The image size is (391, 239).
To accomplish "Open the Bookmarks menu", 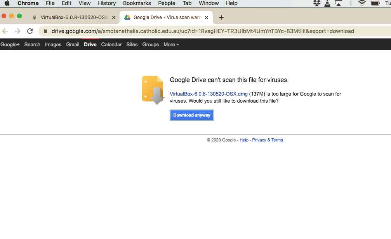I will pyautogui.click(x=137, y=3).
